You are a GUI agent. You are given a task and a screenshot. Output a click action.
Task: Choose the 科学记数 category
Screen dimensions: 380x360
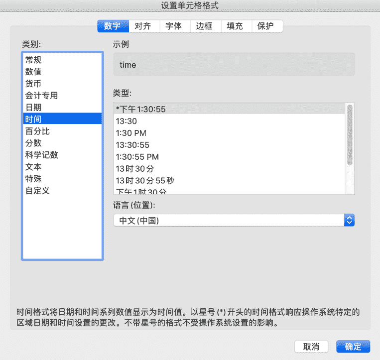pyautogui.click(x=42, y=155)
